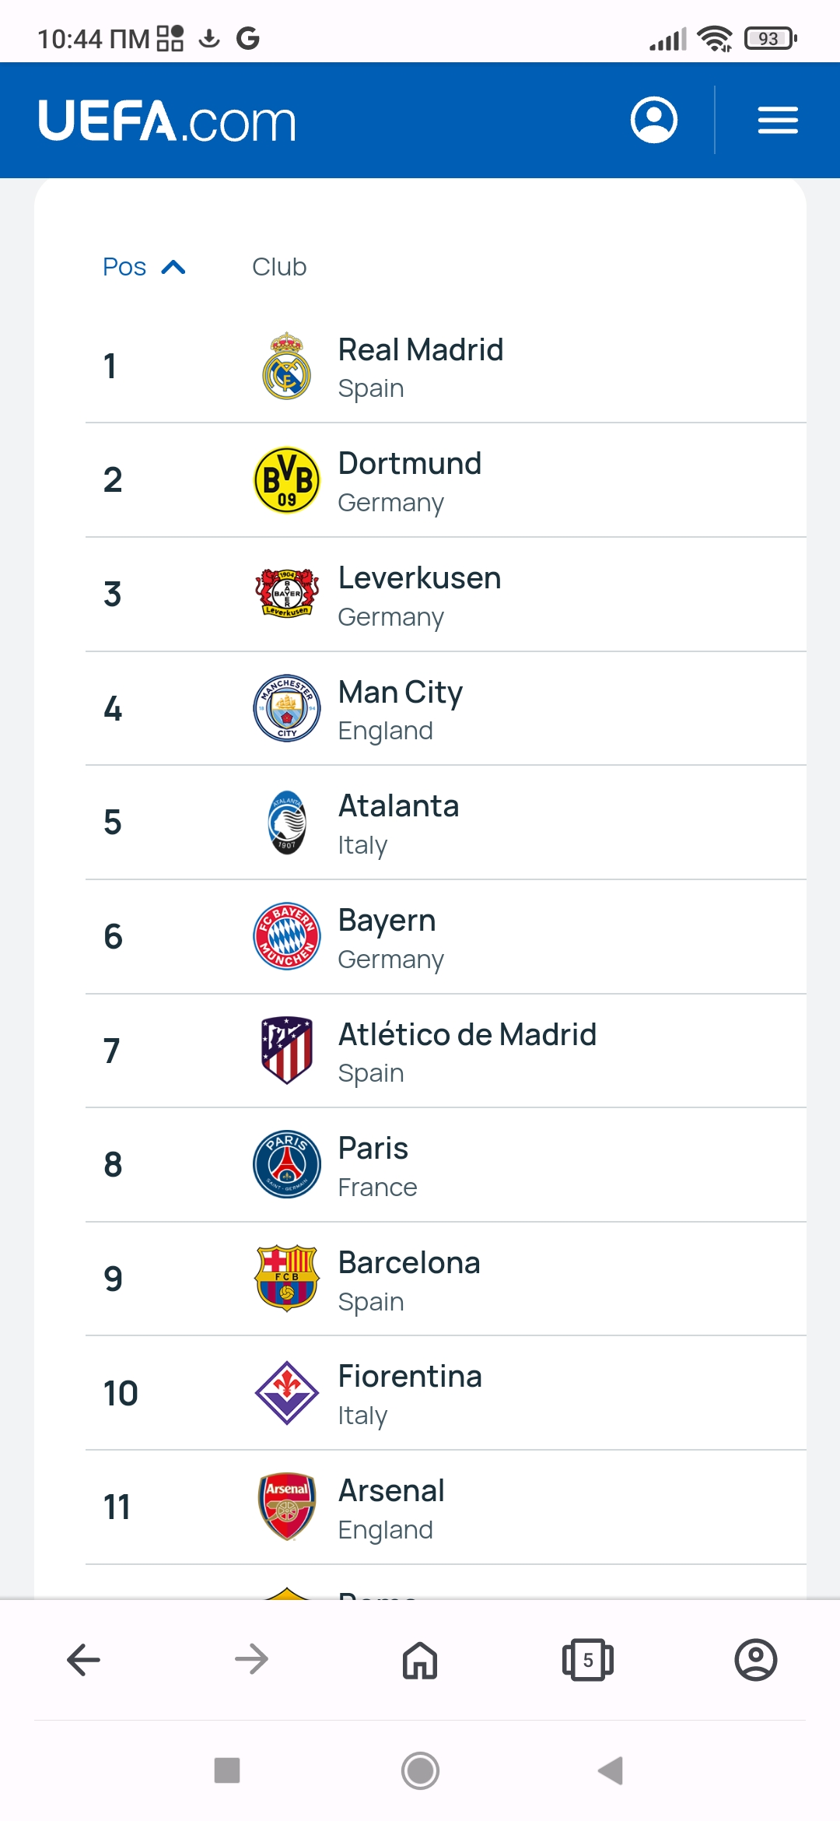The image size is (840, 1821).
Task: Open Atlético de Madrid club page
Action: pos(467,1035)
